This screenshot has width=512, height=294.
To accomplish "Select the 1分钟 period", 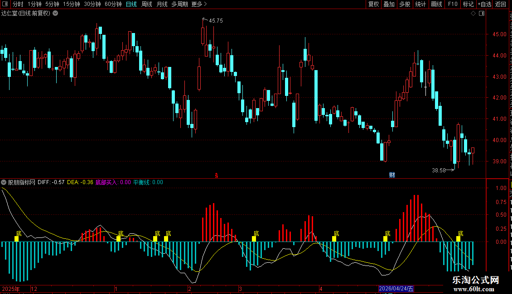I will pyautogui.click(x=34, y=4).
